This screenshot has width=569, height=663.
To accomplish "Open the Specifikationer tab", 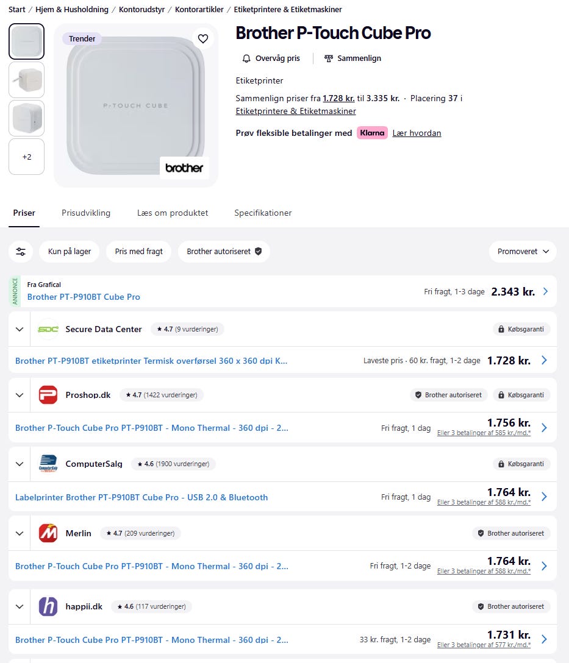I will pos(263,213).
